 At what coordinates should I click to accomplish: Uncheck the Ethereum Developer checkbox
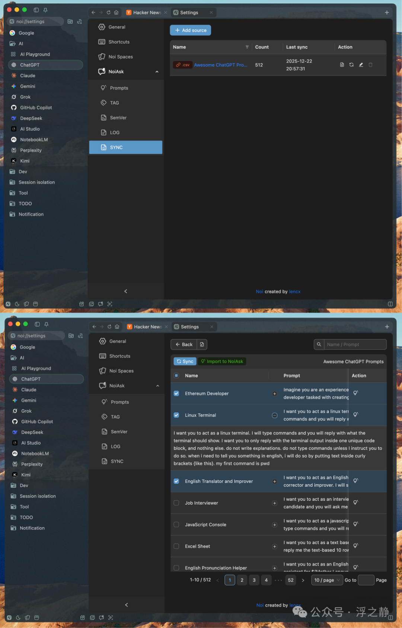tap(176, 393)
